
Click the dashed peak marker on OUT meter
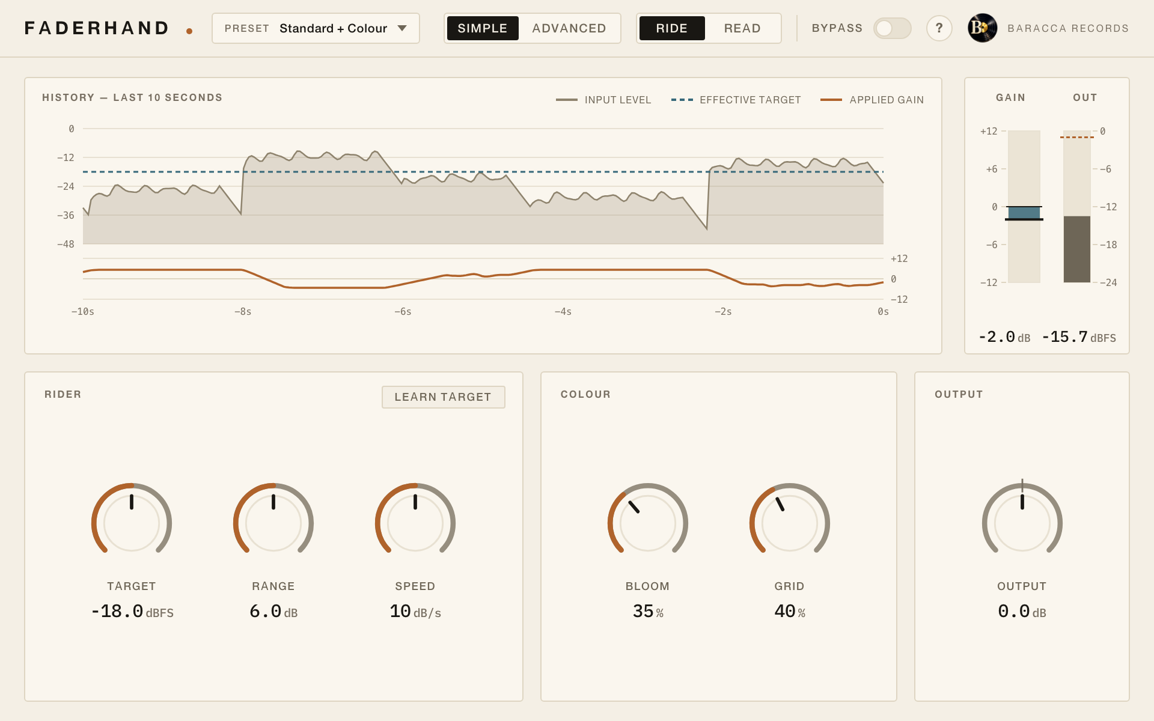pos(1077,137)
